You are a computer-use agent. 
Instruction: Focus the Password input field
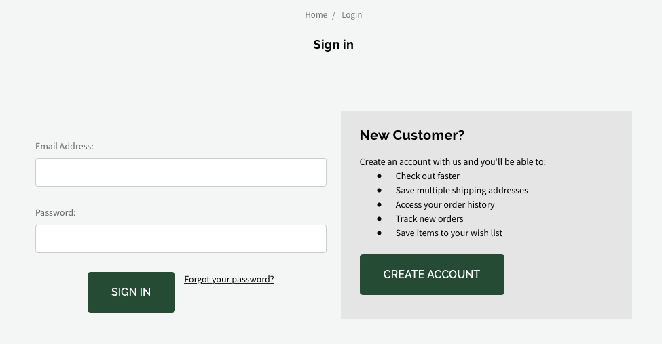(181, 239)
